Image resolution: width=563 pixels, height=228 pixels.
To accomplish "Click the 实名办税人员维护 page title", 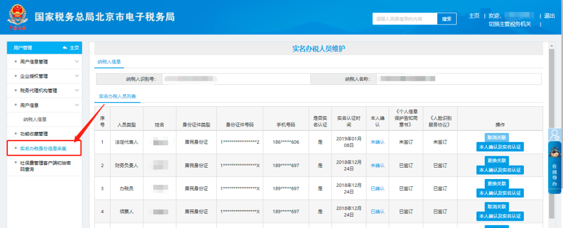I will [319, 49].
